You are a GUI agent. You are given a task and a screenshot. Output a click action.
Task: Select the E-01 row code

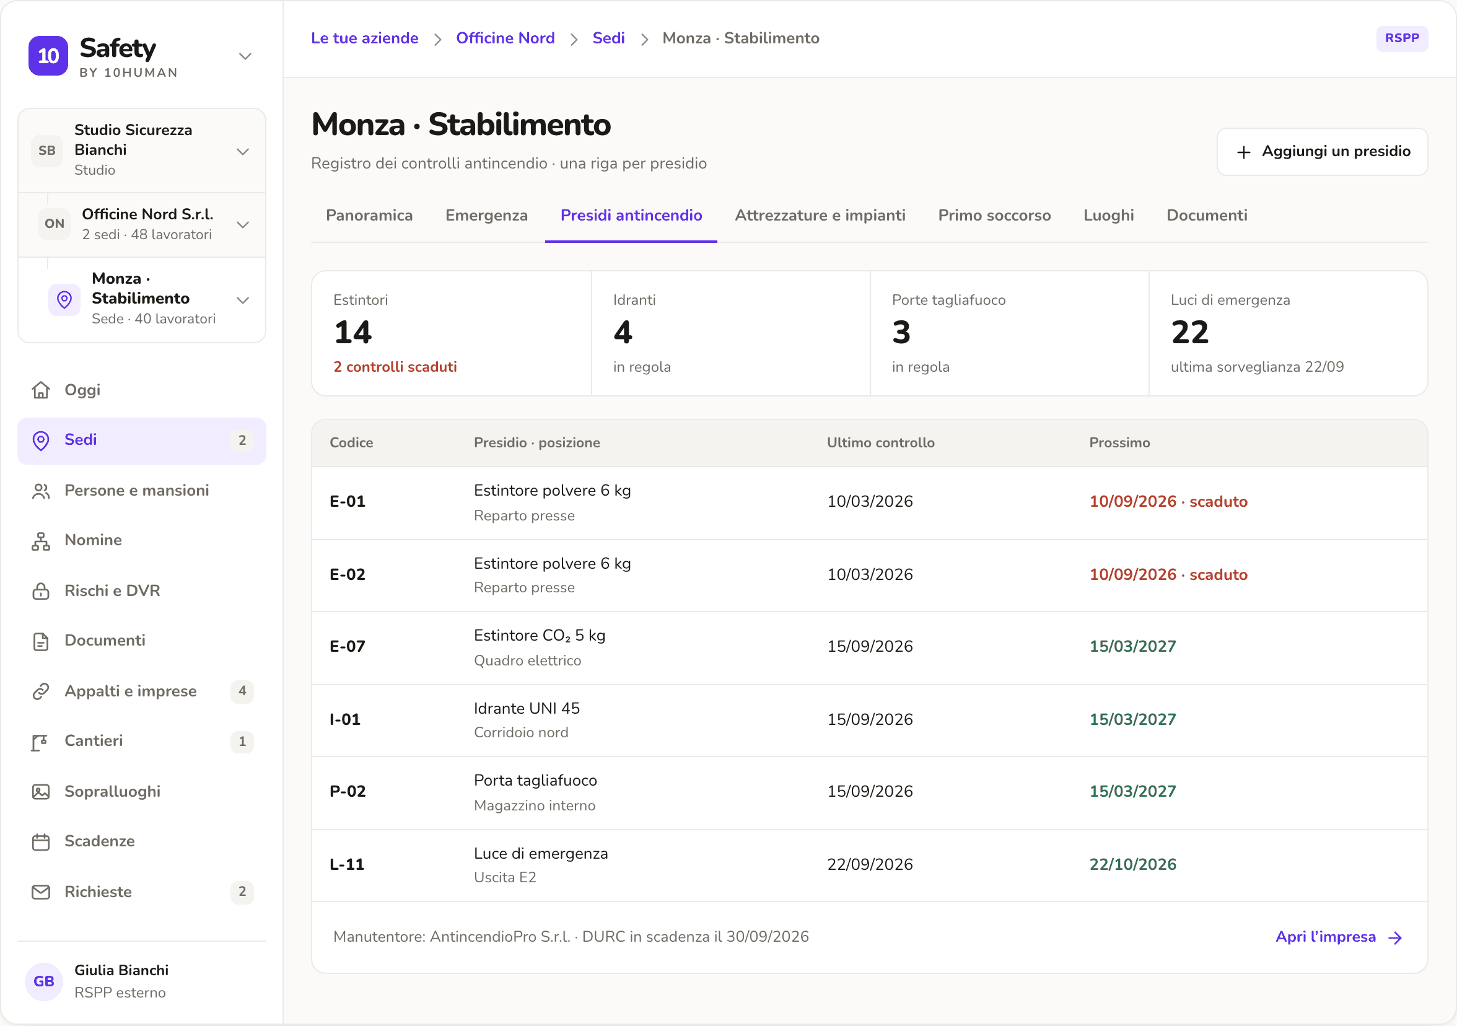coord(348,501)
